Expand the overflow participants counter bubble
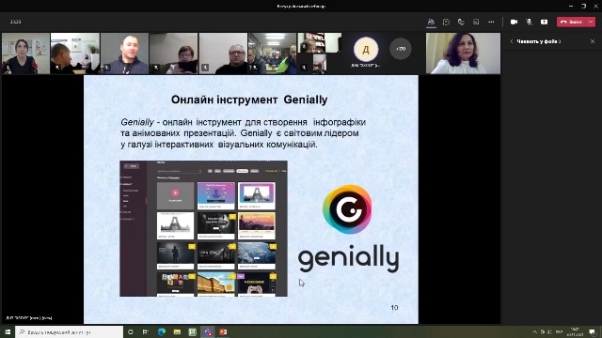This screenshot has width=602, height=338. pyautogui.click(x=401, y=49)
